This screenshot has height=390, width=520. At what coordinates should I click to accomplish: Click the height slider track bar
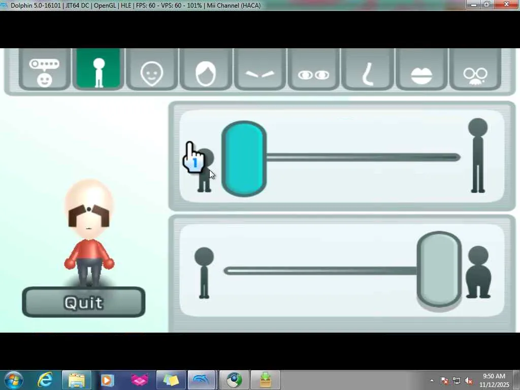[363, 157]
